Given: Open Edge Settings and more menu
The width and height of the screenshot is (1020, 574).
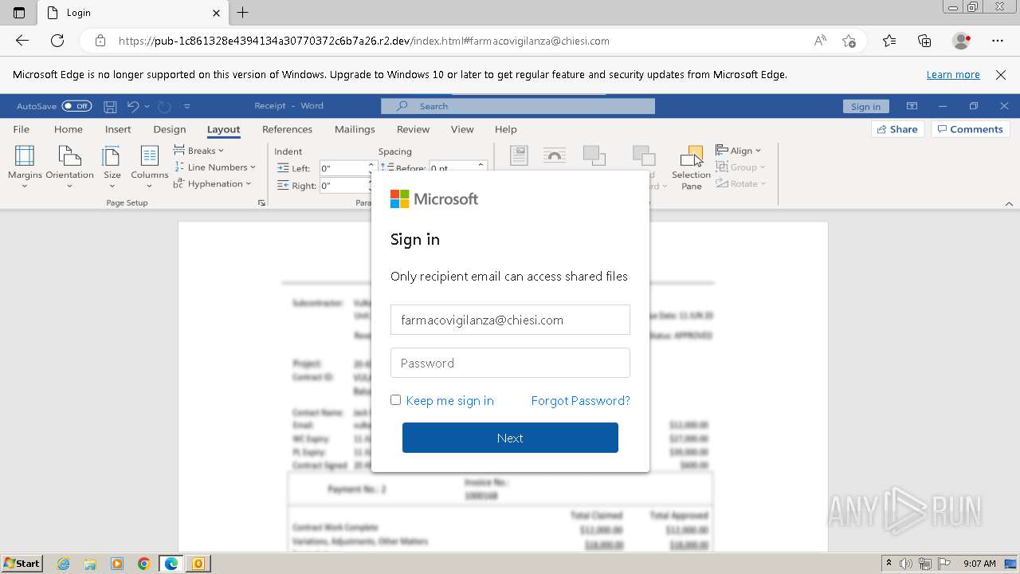Looking at the screenshot, I should (998, 41).
